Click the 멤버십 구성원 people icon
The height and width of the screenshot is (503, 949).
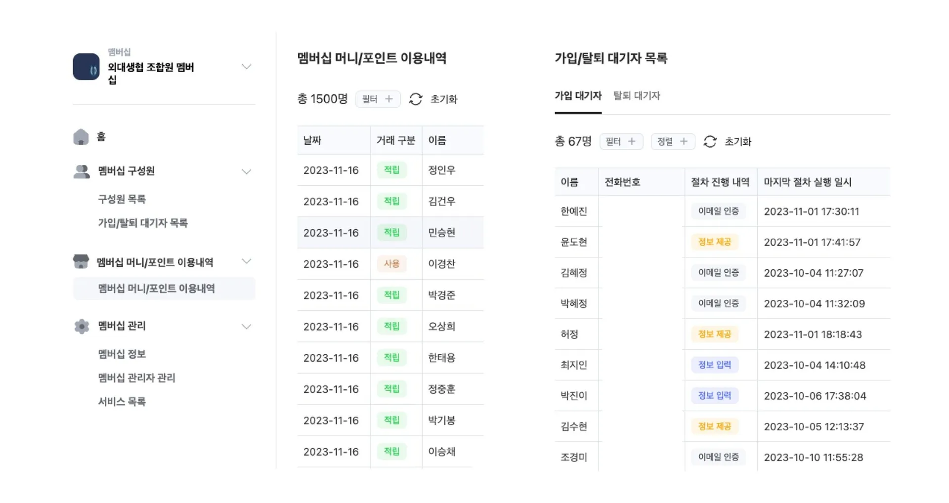(82, 171)
